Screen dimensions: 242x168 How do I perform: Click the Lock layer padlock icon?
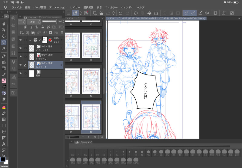[43, 27]
